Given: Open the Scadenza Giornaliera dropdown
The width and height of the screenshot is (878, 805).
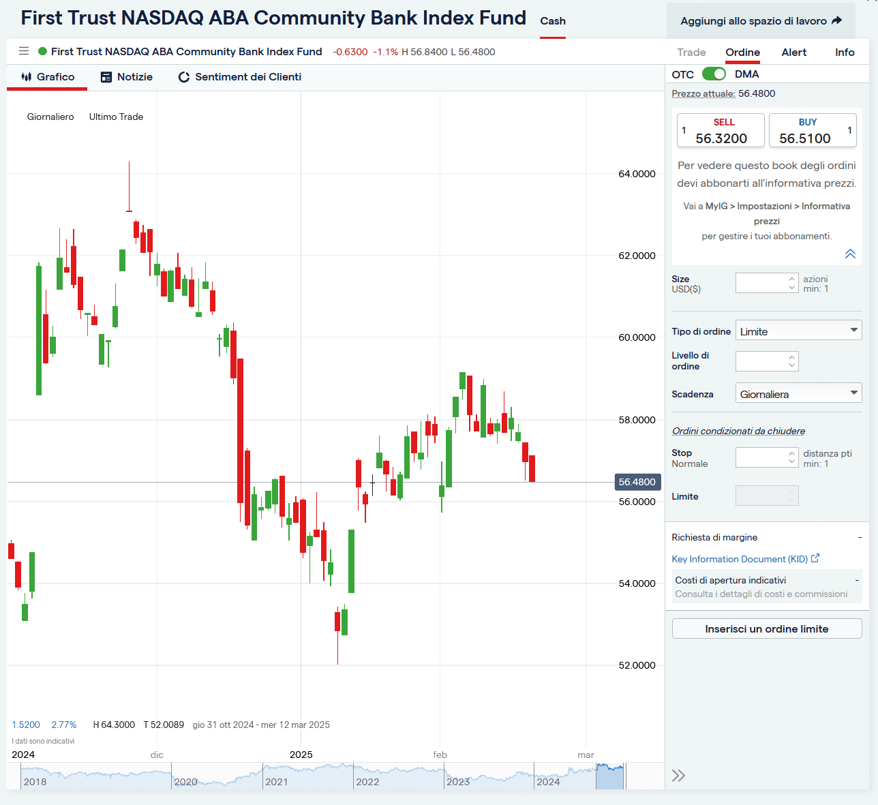Looking at the screenshot, I should (799, 393).
